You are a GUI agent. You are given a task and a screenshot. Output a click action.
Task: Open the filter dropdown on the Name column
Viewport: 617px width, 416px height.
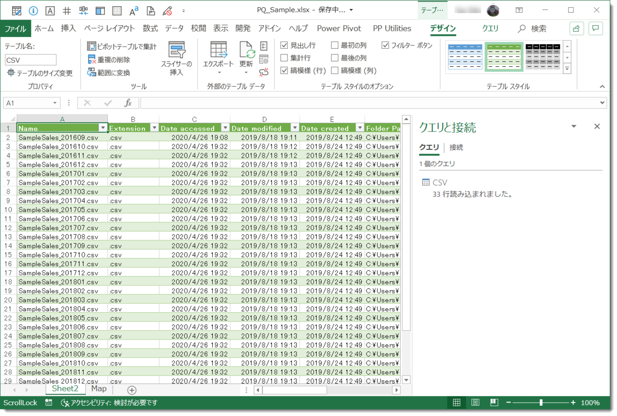[104, 127]
